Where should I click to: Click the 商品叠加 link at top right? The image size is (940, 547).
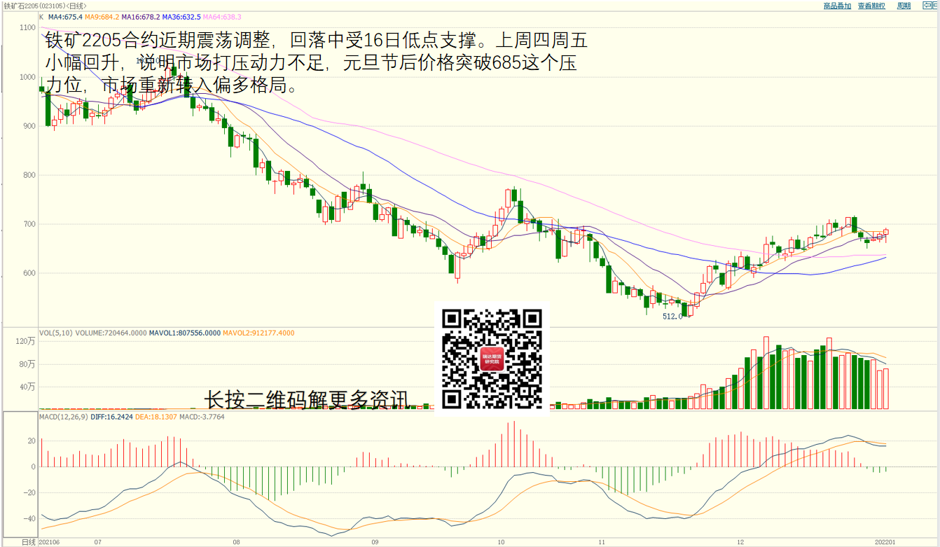pos(837,6)
